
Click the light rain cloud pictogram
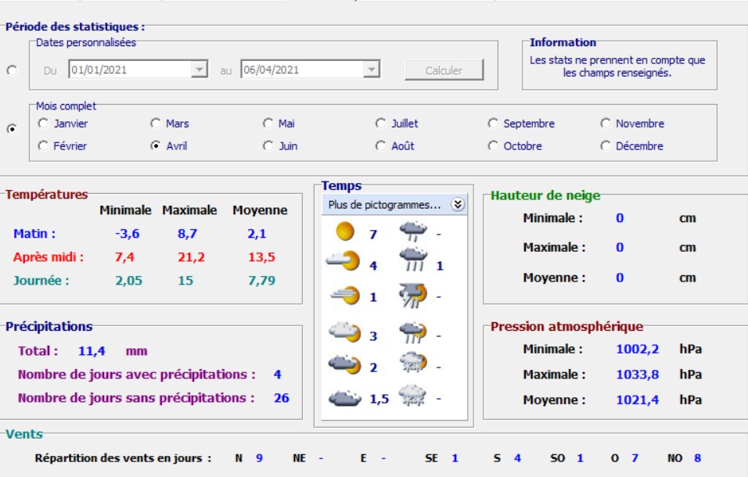[412, 231]
